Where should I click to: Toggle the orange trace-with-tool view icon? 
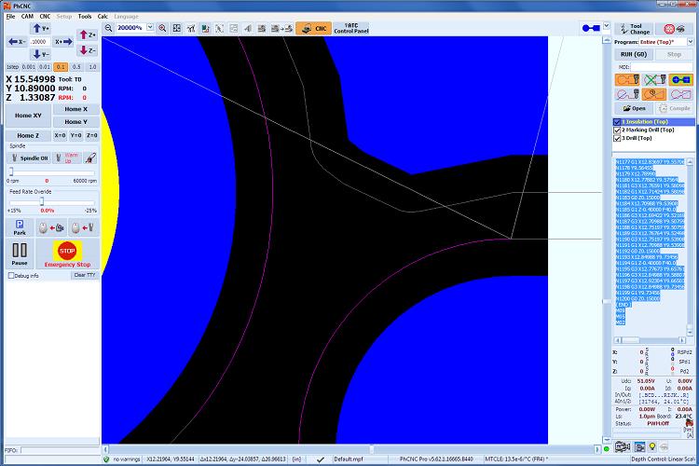[627, 80]
